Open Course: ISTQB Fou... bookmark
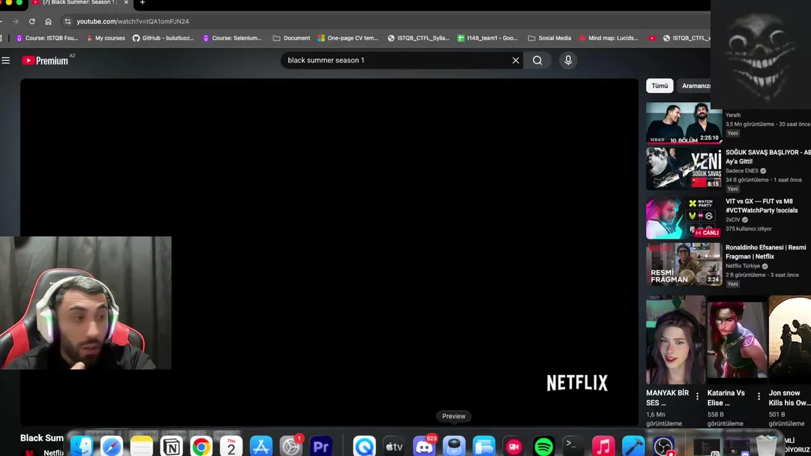The height and width of the screenshot is (456, 811). (x=47, y=38)
